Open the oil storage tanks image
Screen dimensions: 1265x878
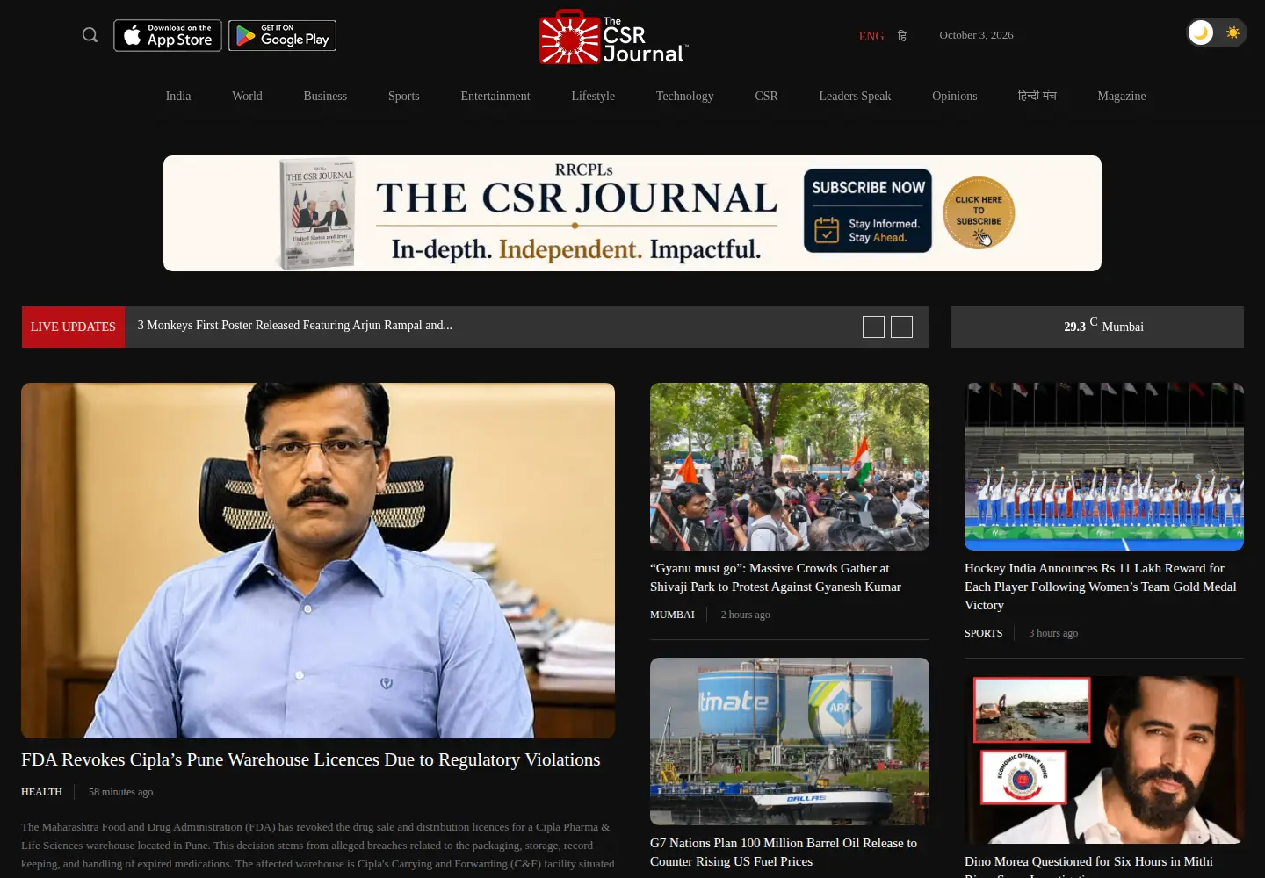(x=790, y=741)
